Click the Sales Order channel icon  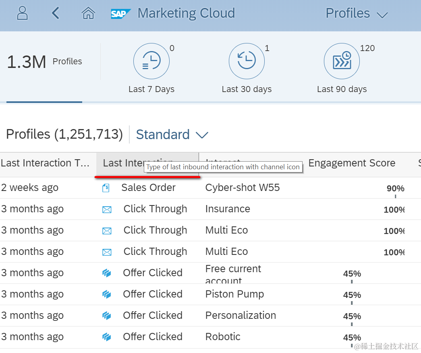tap(106, 188)
